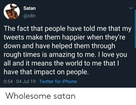Expand the tweet options chevron
The width and height of the screenshot is (136, 105).
(131, 8)
